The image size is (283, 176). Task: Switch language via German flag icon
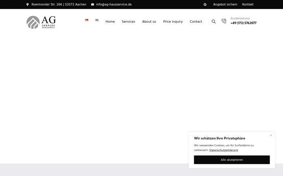click(x=86, y=20)
